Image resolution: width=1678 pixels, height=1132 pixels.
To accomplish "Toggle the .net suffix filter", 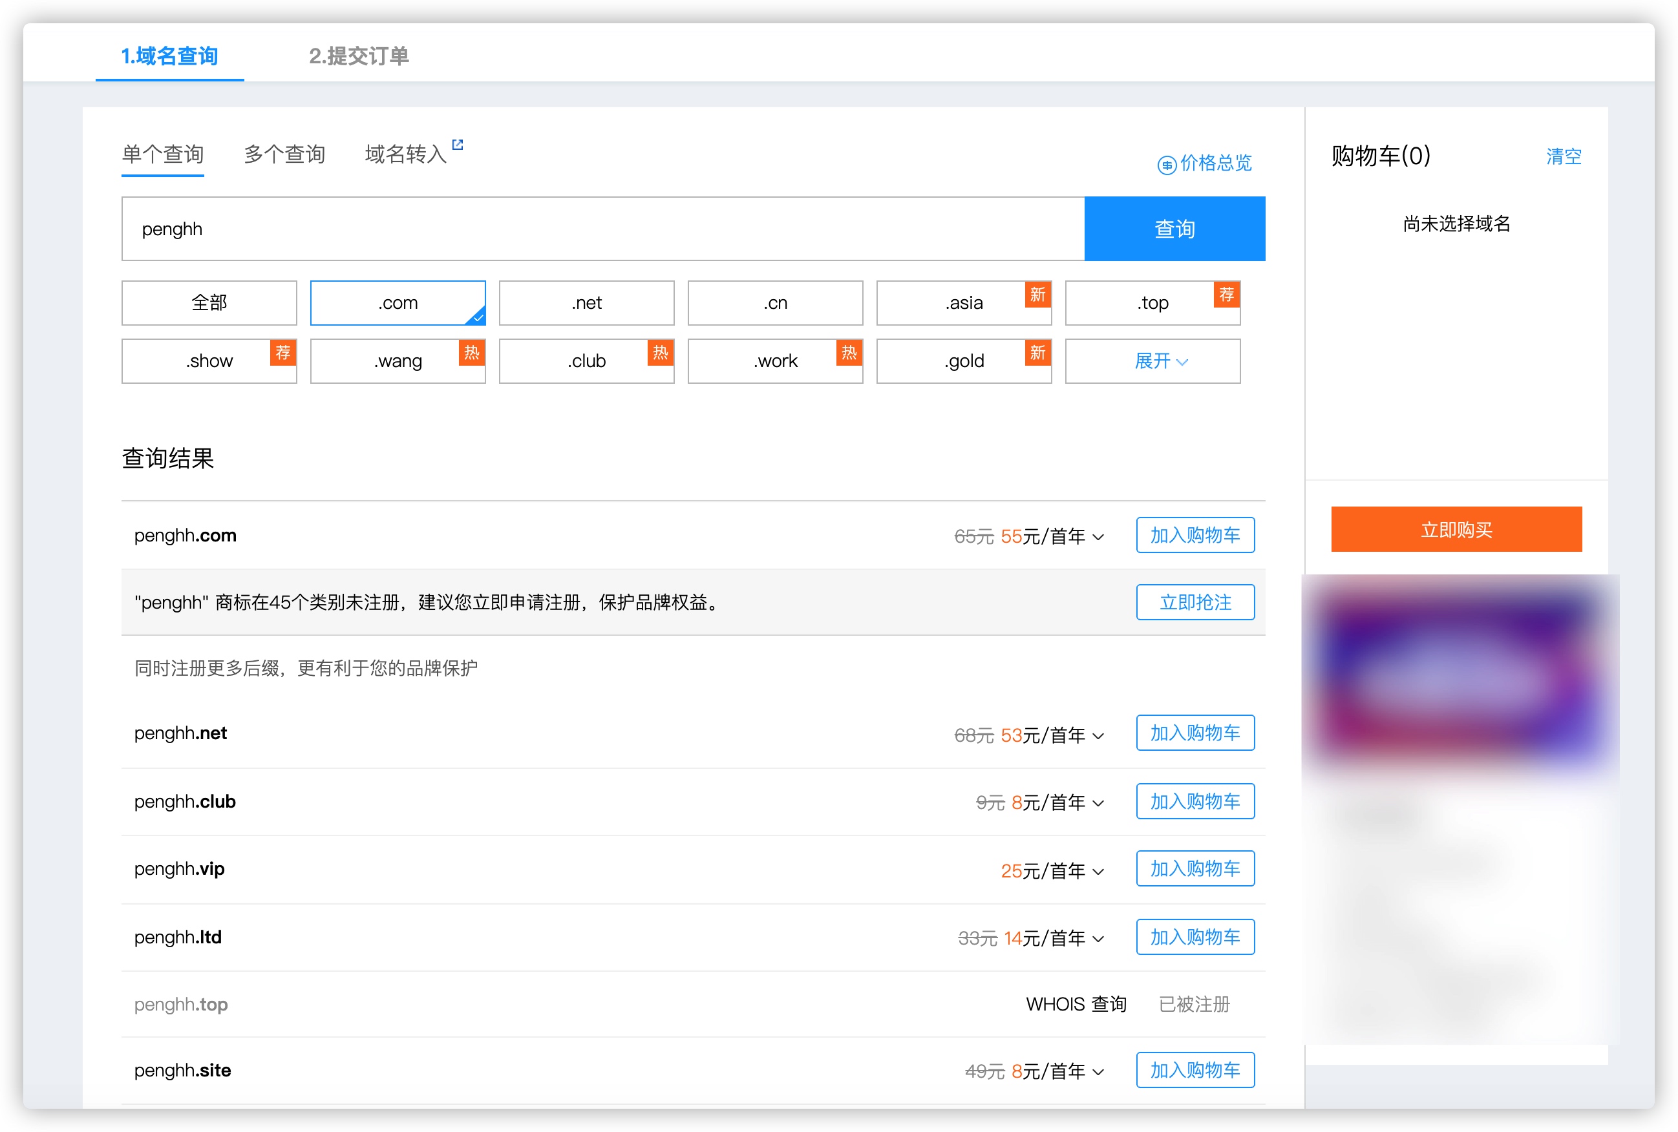I will pyautogui.click(x=586, y=302).
